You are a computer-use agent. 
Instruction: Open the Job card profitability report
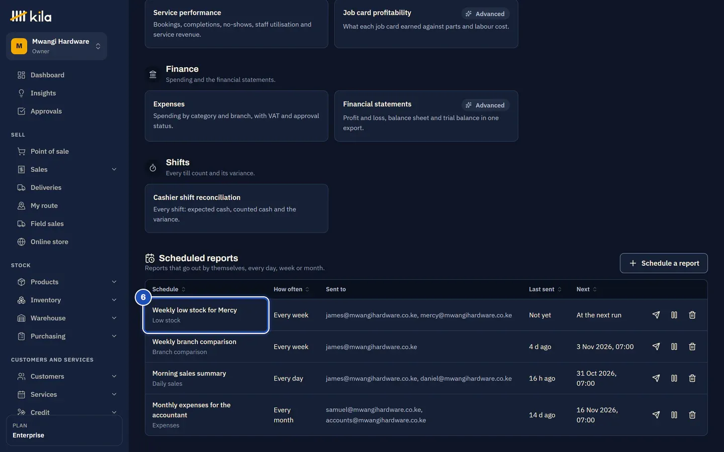click(426, 24)
